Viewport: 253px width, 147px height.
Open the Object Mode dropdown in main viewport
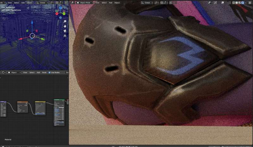pyautogui.click(x=85, y=3)
